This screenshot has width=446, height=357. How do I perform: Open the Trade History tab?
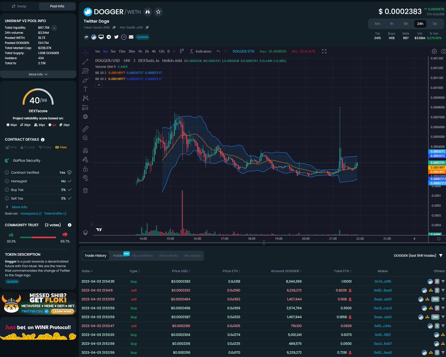click(95, 256)
